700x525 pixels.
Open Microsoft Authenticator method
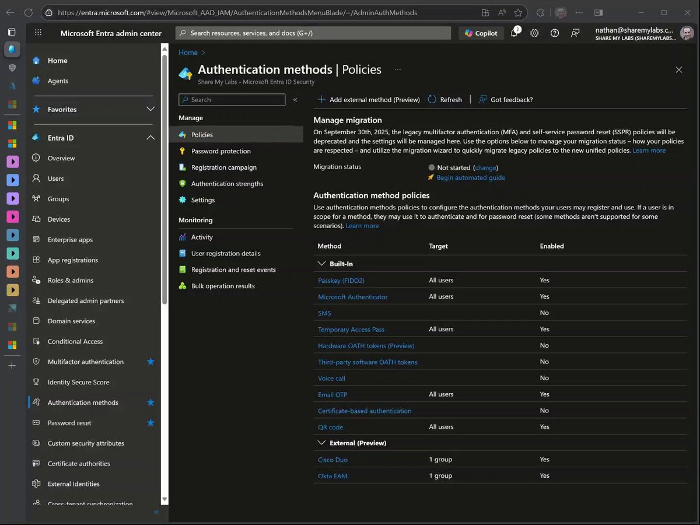click(x=353, y=297)
